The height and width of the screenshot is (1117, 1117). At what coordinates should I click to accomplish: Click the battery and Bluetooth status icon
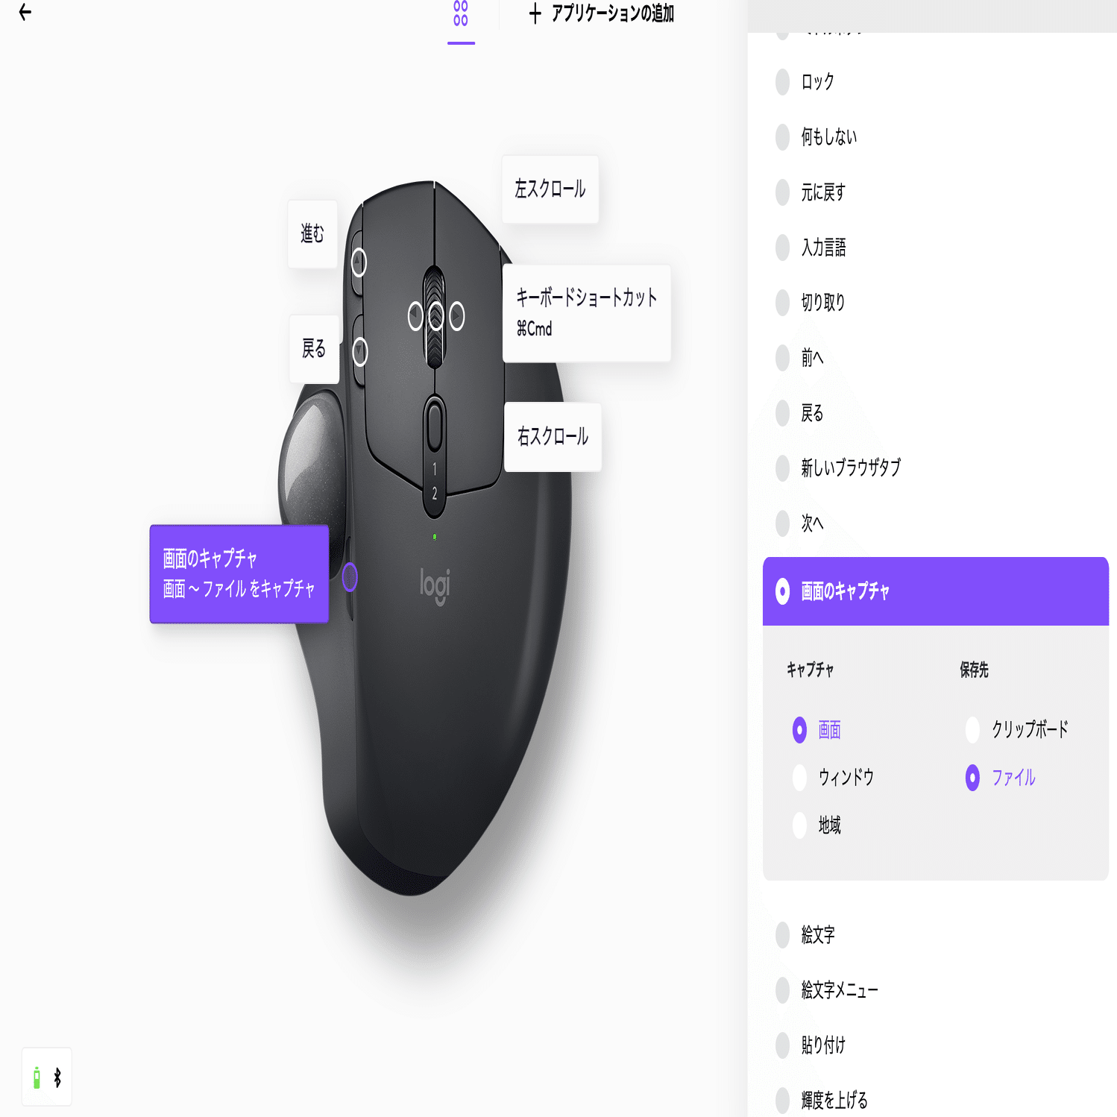(47, 1077)
